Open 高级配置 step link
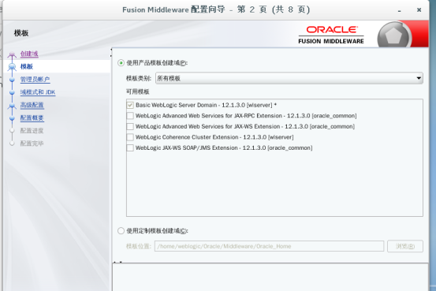 (32, 105)
